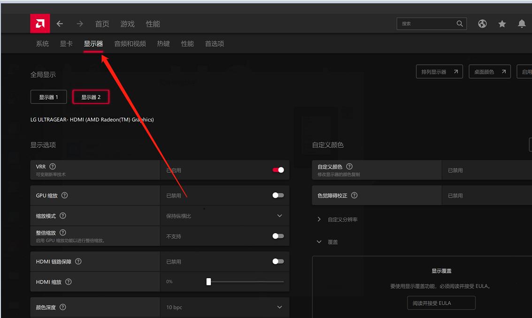
Task: Disable the VRR toggle
Action: pyautogui.click(x=278, y=170)
